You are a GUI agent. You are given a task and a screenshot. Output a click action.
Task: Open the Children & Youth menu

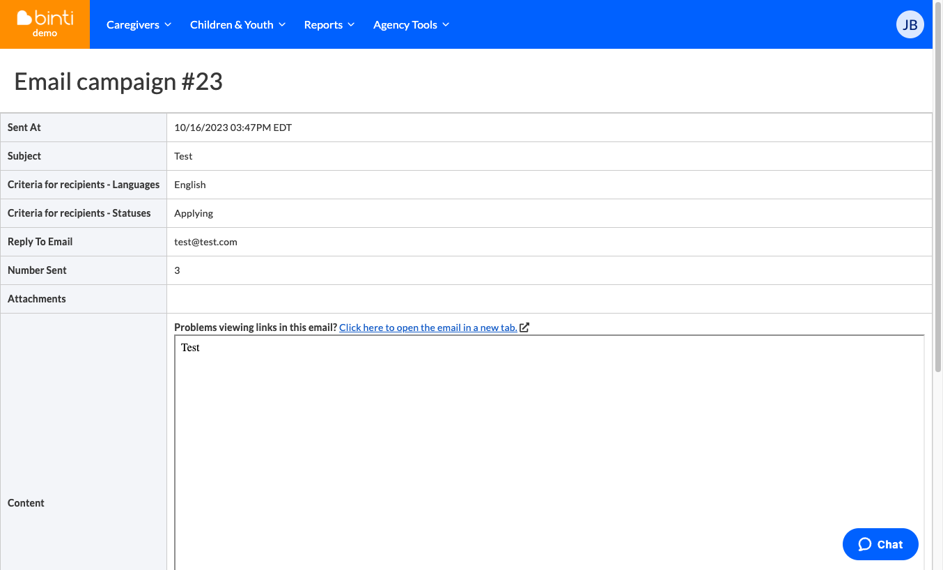point(237,25)
